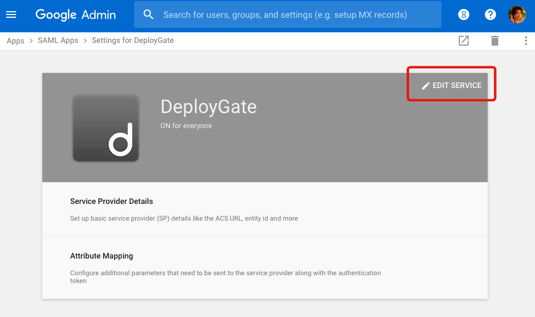535x317 pixels.
Task: Click the open in new window icon
Action: point(464,41)
